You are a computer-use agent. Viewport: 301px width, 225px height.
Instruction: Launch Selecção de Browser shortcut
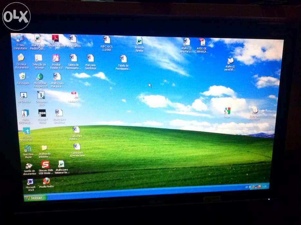point(39,61)
